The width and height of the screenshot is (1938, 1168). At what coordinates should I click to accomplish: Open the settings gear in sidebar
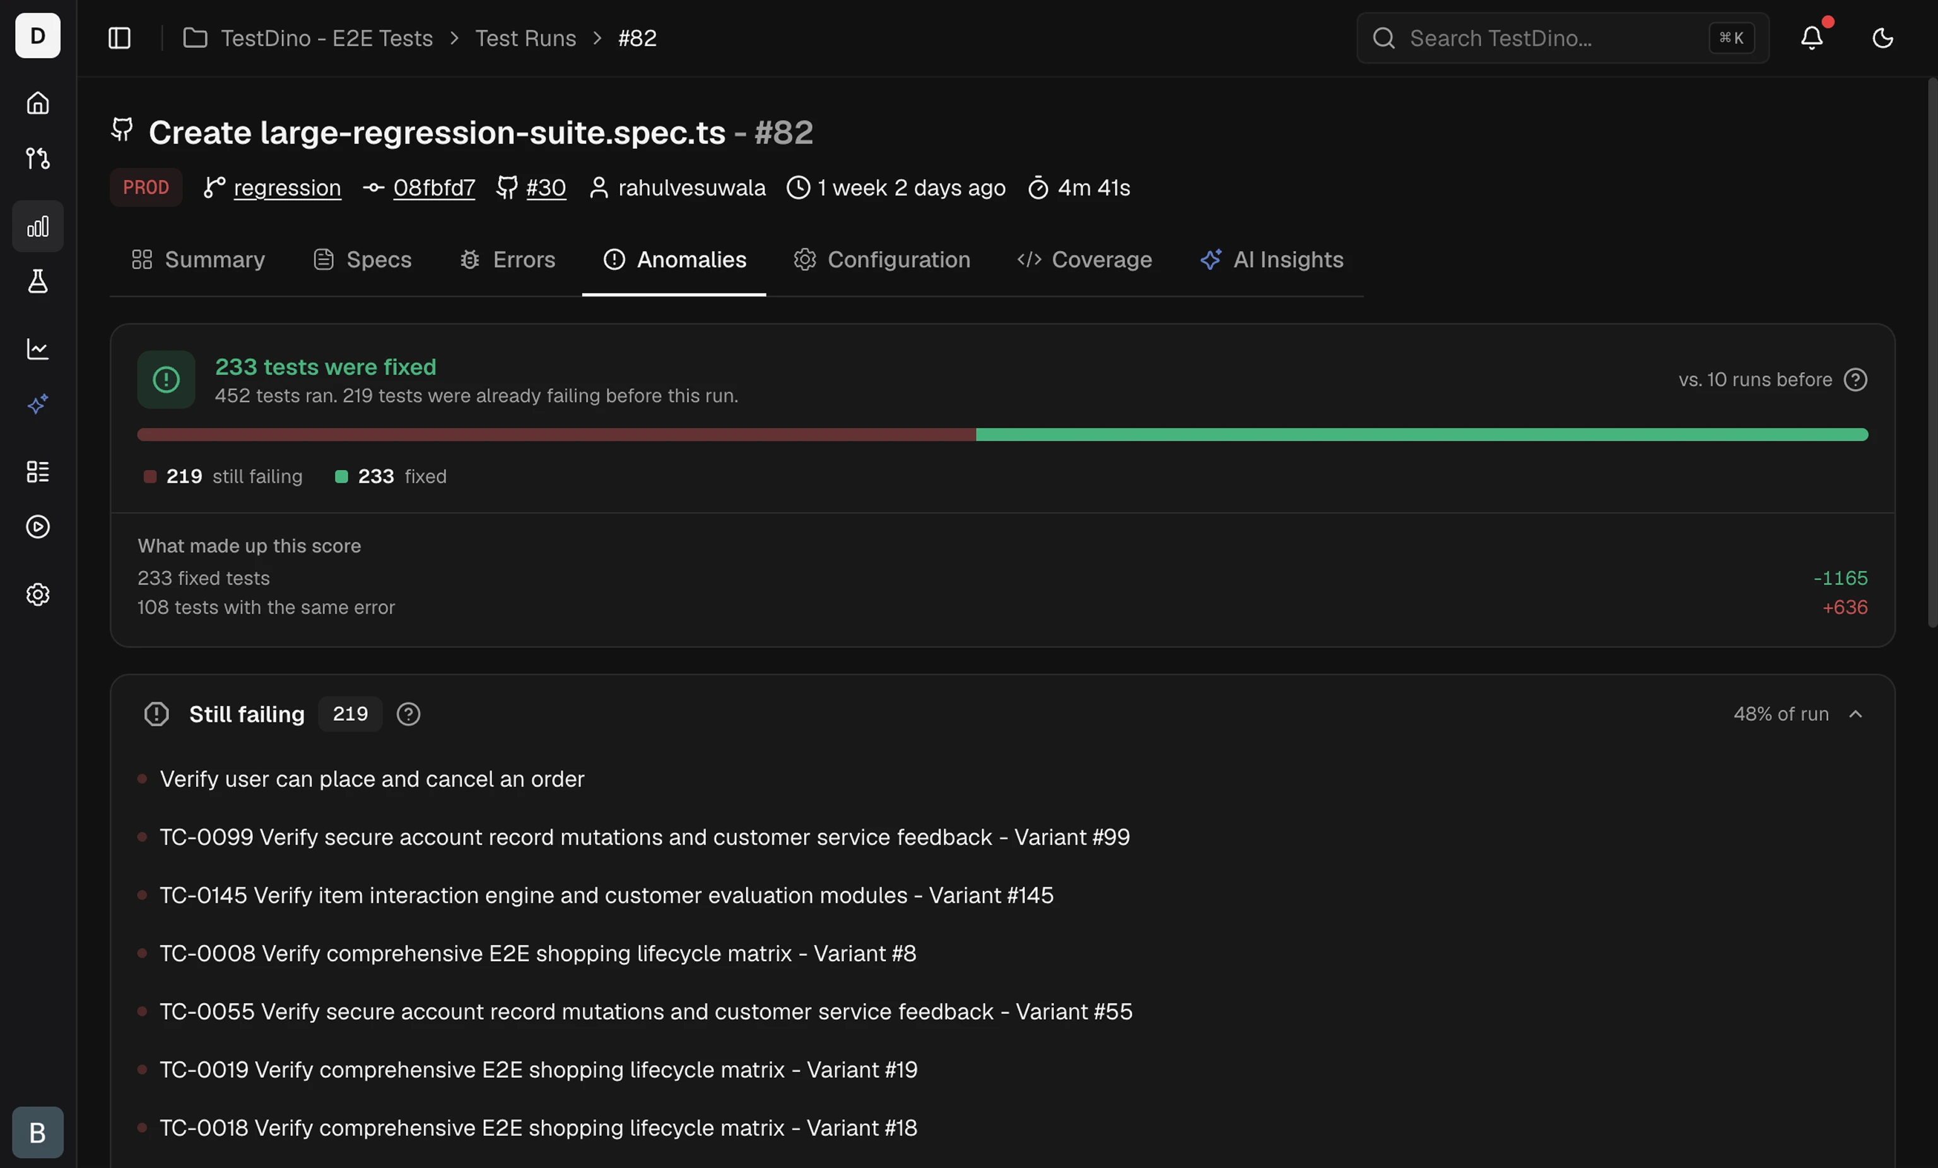click(38, 595)
